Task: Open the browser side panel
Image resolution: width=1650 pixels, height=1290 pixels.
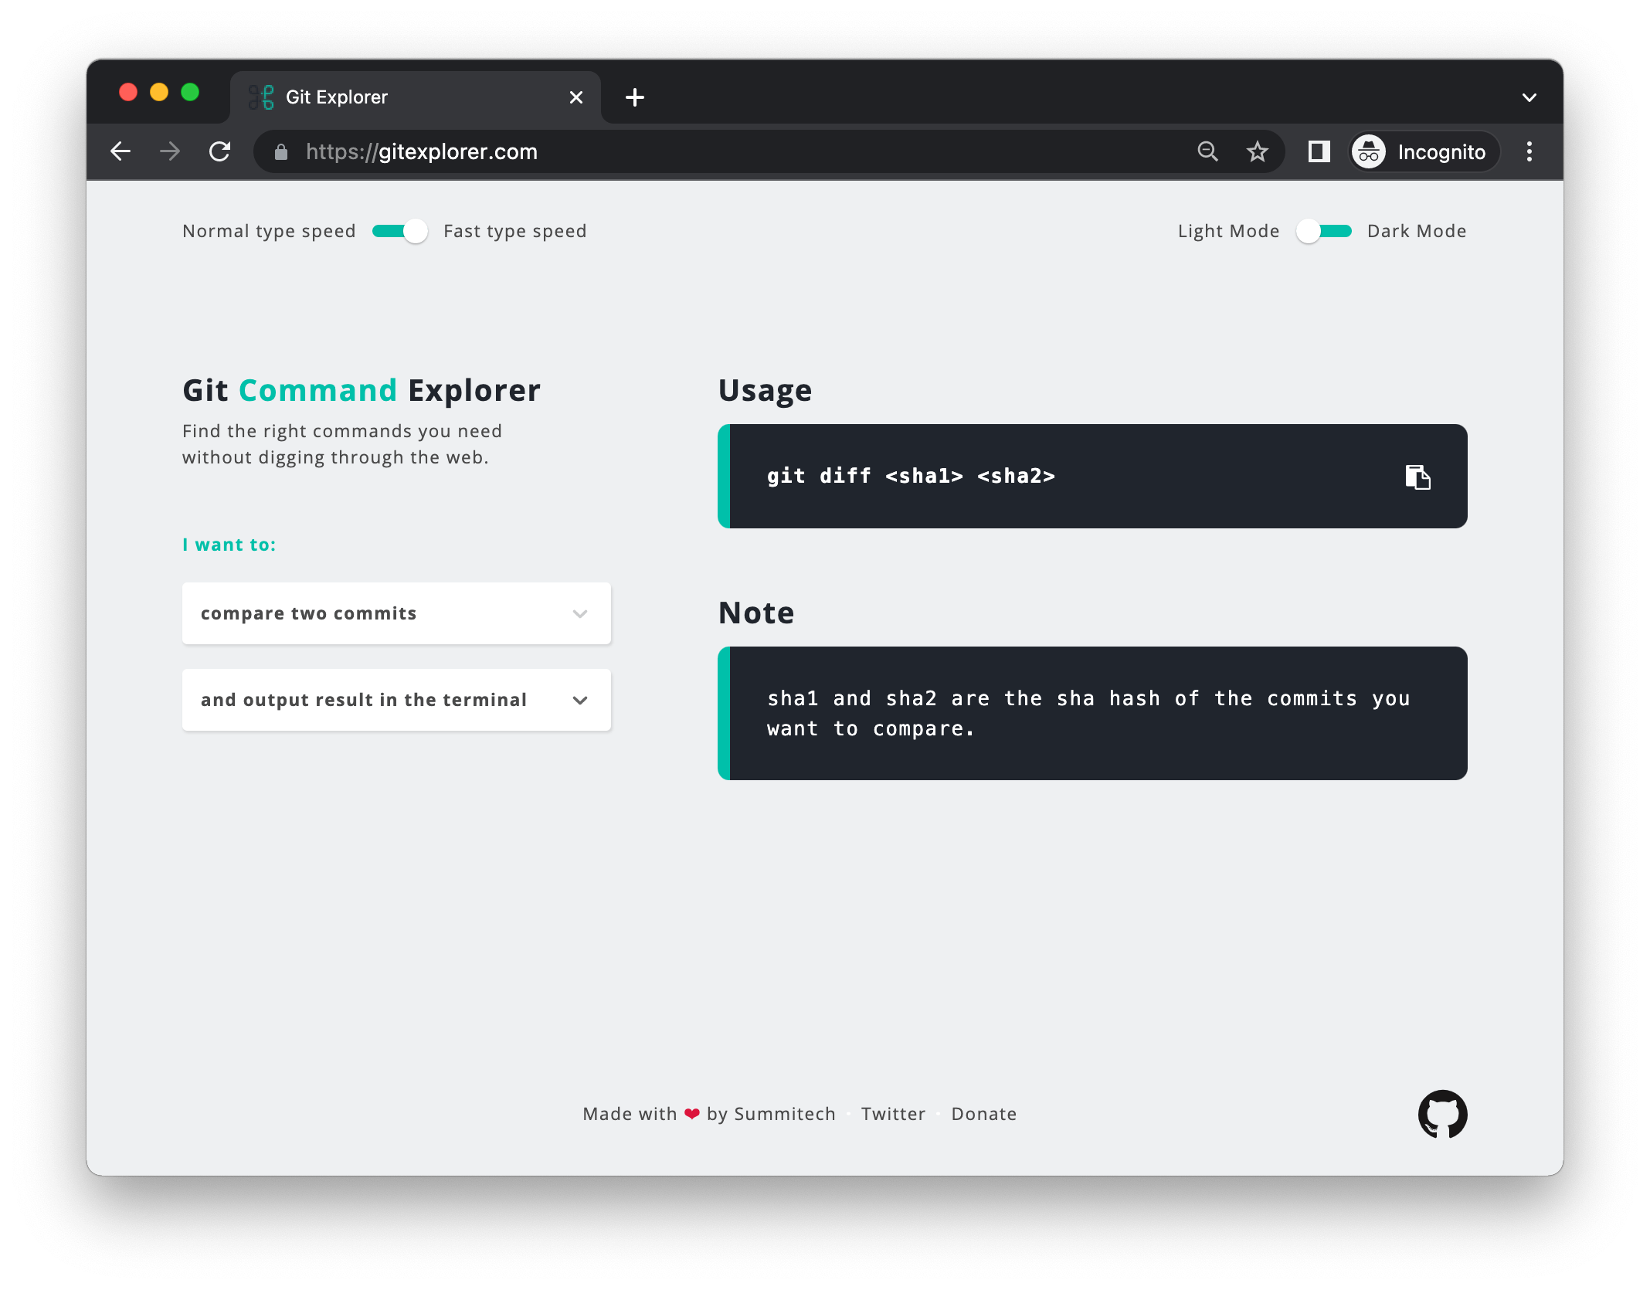Action: point(1319,151)
